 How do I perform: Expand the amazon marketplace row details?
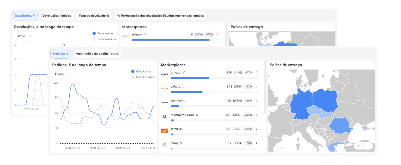[x=256, y=72]
